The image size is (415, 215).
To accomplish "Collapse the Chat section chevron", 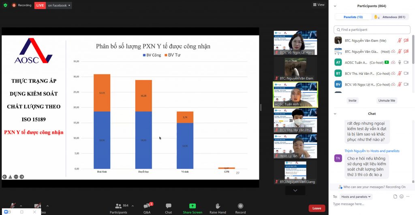I will pyautogui.click(x=335, y=114).
